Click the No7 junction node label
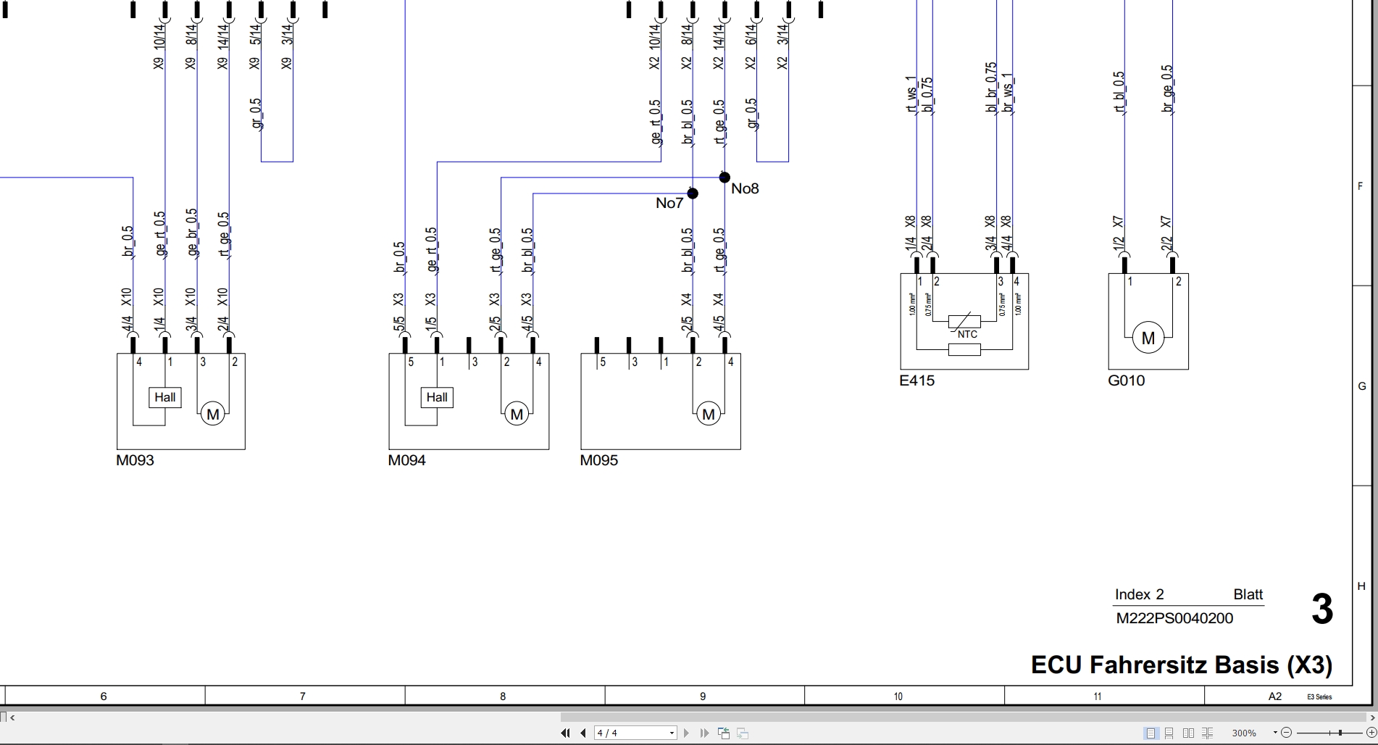 (x=669, y=203)
